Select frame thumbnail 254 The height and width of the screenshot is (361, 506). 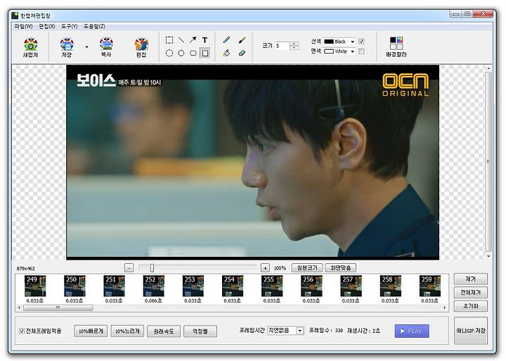[x=233, y=286]
